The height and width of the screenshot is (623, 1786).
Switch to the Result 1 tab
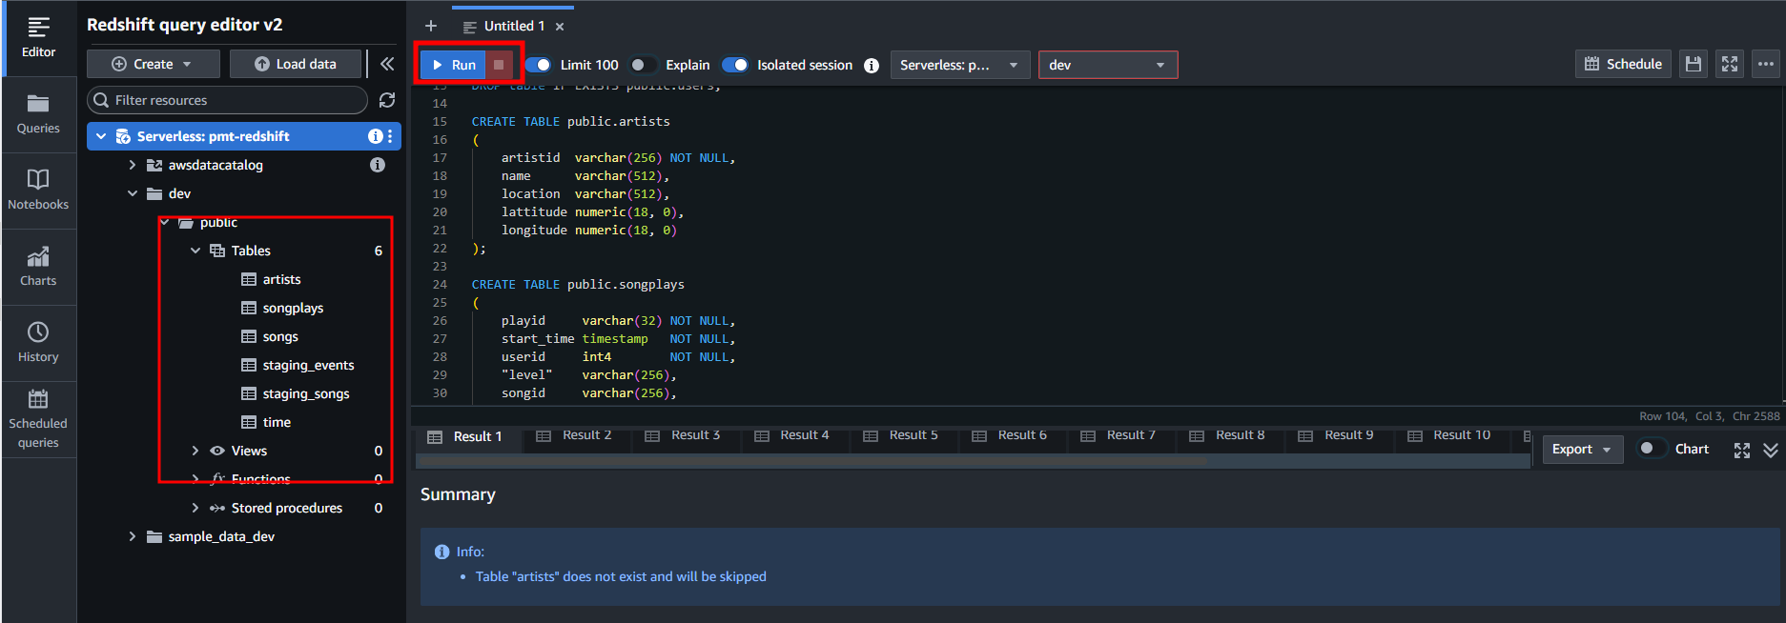(x=464, y=436)
